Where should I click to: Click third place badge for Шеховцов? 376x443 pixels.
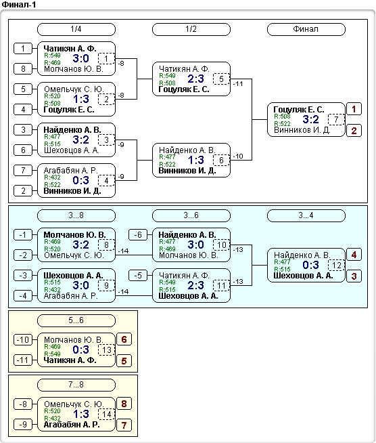point(354,276)
